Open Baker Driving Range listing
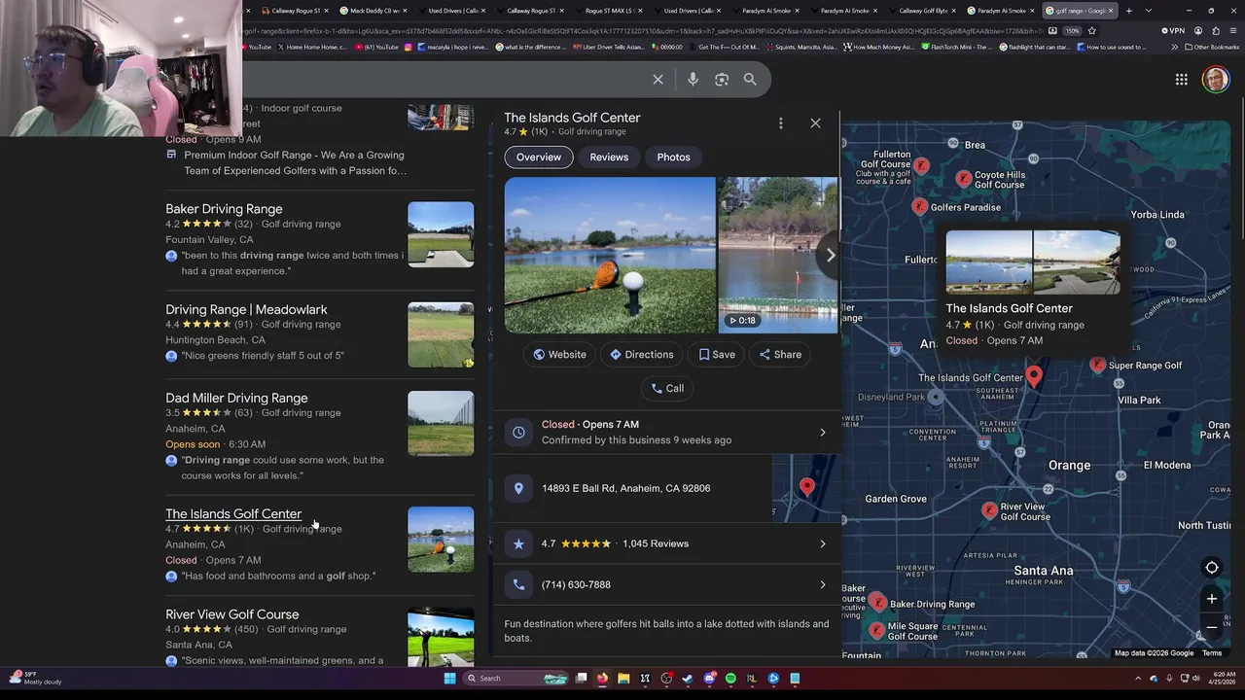Viewport: 1245px width, 700px height. point(224,209)
